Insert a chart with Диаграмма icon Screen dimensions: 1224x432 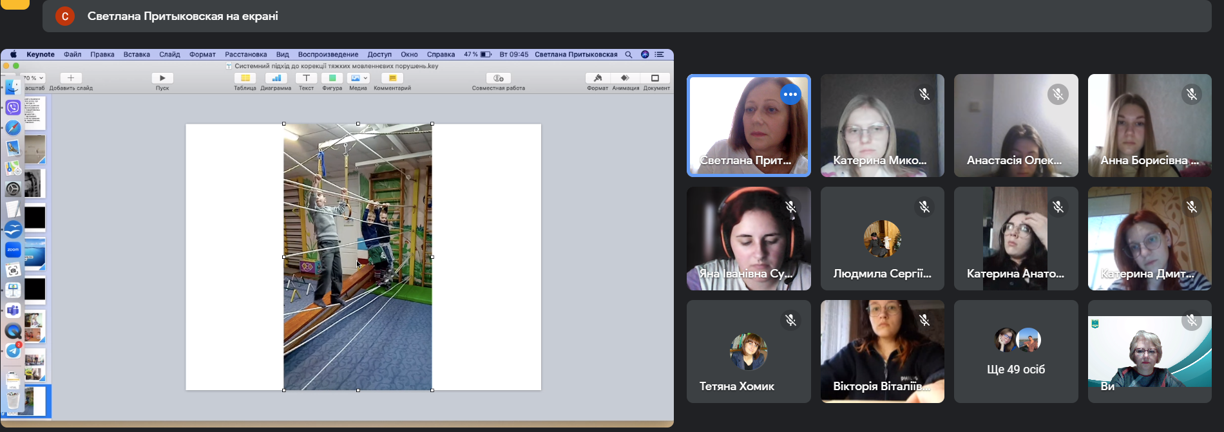[x=276, y=78]
